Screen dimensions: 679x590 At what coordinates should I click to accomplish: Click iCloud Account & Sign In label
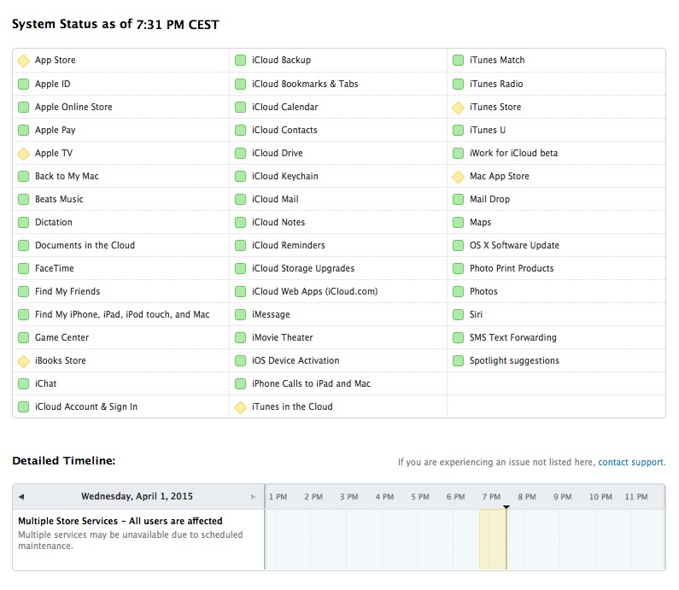86,407
